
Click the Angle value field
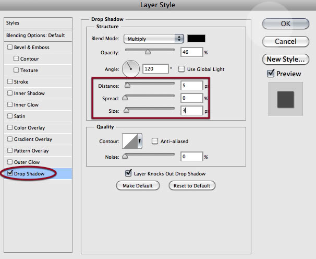point(155,69)
